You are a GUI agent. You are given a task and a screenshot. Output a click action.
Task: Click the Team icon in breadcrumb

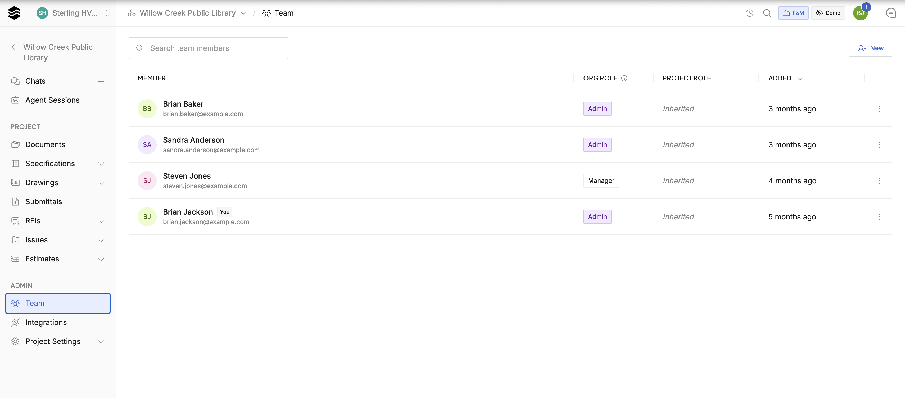click(x=266, y=13)
